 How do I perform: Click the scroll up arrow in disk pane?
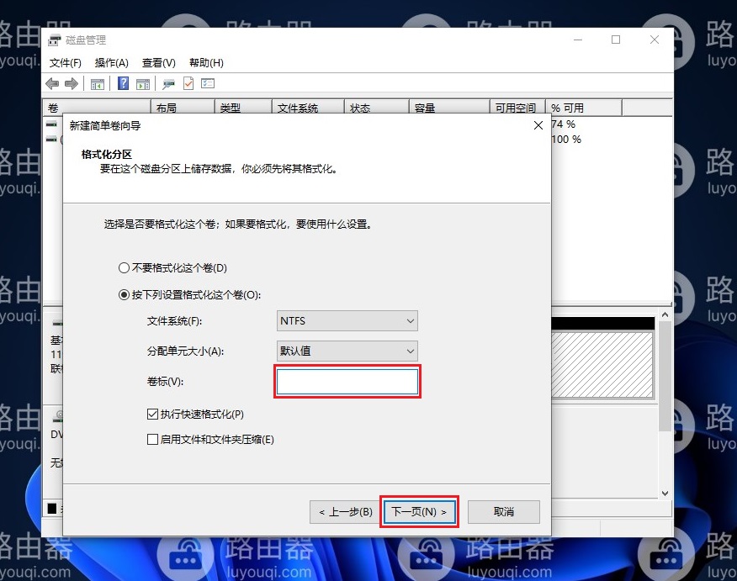coord(665,314)
